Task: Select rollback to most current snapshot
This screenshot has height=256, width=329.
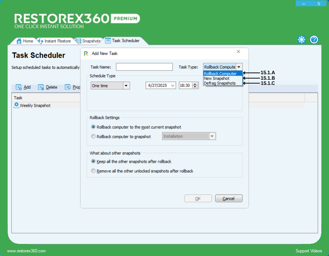Action: click(x=94, y=127)
